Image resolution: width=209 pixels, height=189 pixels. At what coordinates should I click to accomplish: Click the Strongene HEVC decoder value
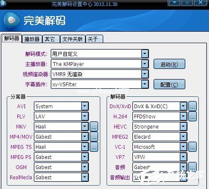[x=146, y=127]
